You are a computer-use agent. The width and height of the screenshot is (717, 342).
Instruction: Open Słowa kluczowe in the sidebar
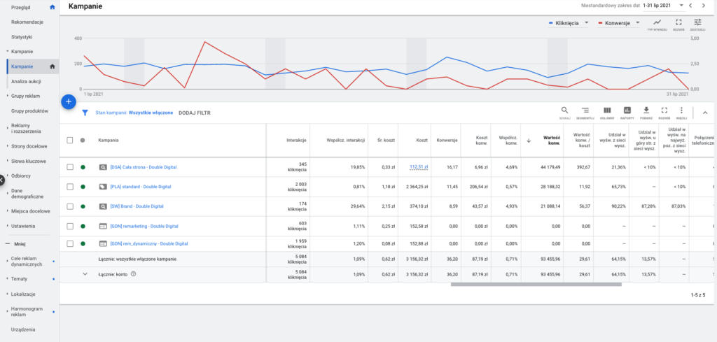pos(29,161)
